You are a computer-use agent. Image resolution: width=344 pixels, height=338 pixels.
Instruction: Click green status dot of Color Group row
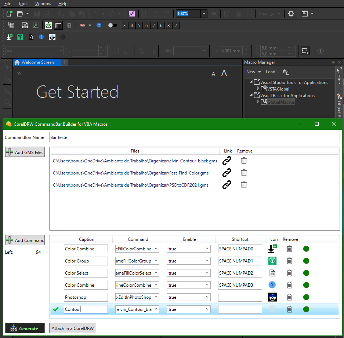coord(306,261)
